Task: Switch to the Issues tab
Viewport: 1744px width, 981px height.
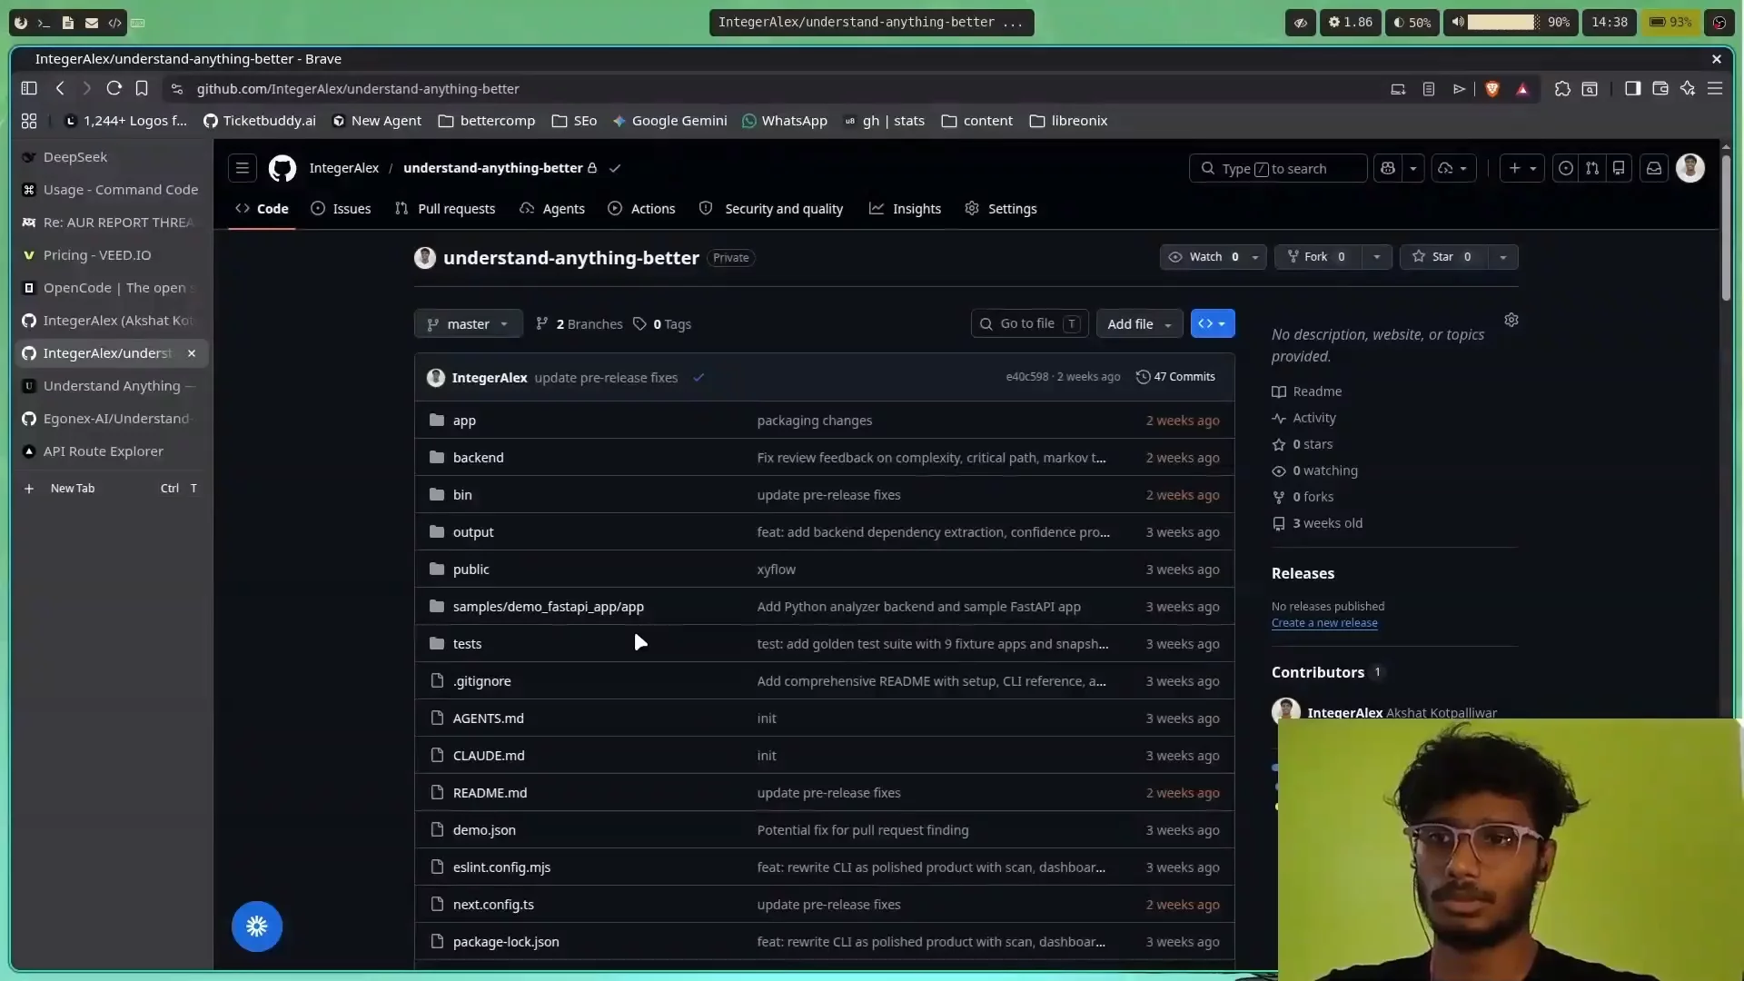Action: (342, 209)
